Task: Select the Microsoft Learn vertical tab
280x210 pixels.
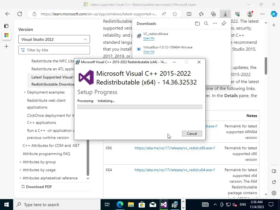Action: [7, 35]
